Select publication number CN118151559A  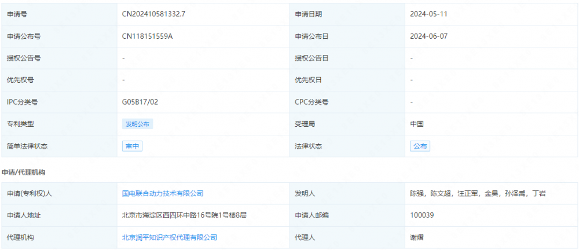pos(147,36)
